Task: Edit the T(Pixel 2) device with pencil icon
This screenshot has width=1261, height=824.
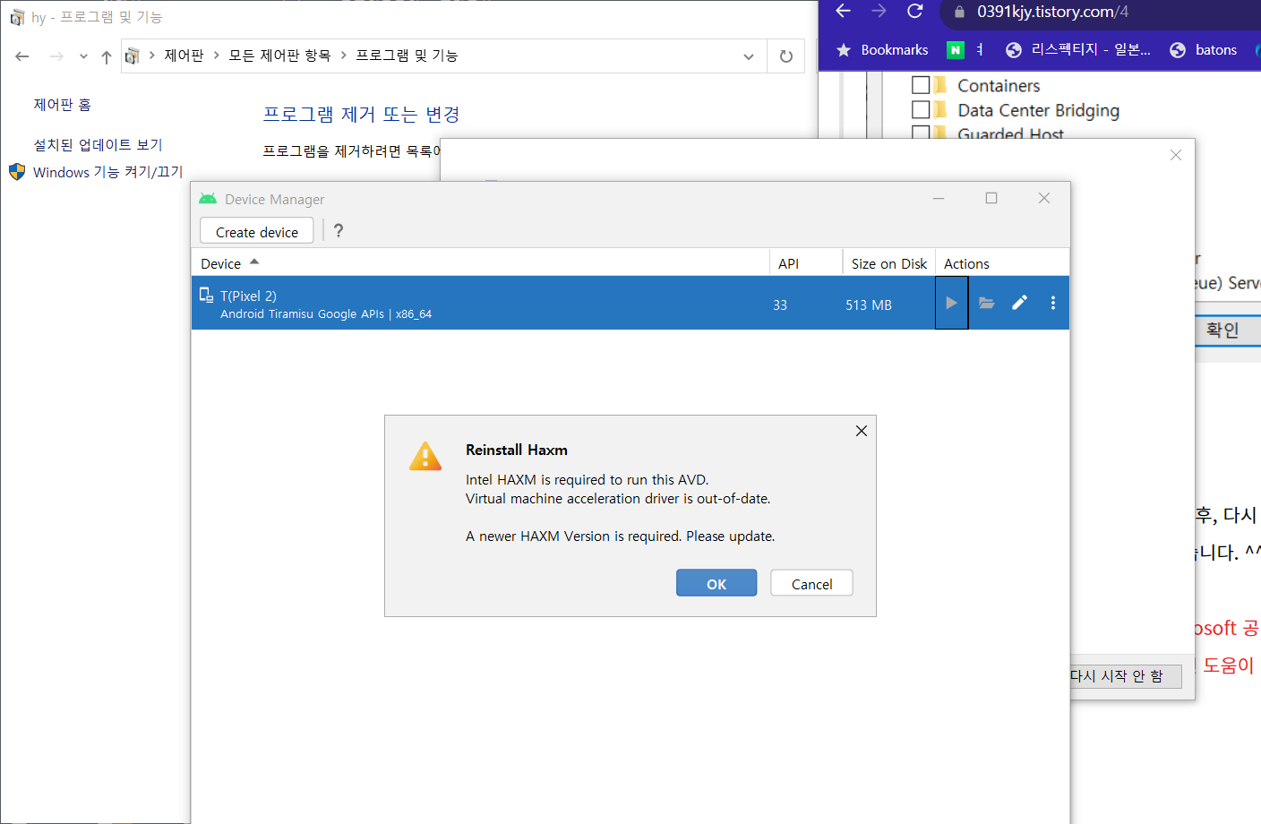Action: [x=1019, y=303]
